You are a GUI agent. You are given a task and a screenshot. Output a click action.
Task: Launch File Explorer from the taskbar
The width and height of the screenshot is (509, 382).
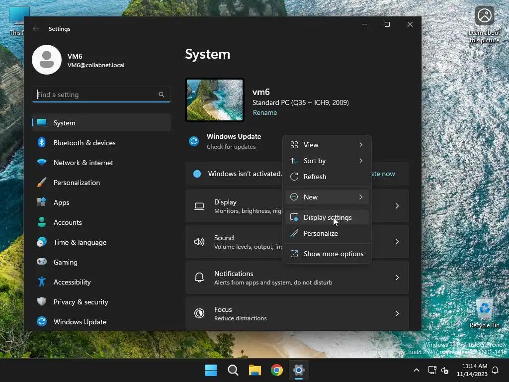[255, 370]
